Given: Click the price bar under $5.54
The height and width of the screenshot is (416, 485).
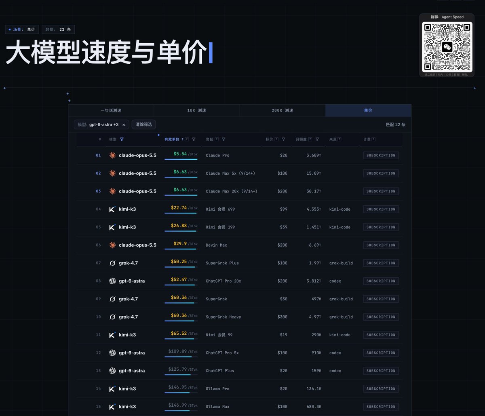Looking at the screenshot, I should tap(181, 159).
